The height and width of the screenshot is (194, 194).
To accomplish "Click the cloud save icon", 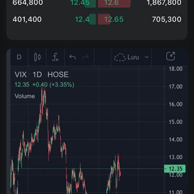I will point(120,57).
